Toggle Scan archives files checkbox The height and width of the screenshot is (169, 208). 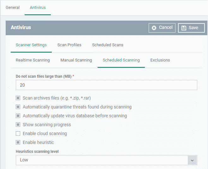point(18,98)
